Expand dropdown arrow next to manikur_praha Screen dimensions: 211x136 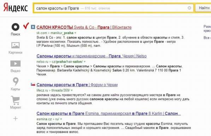(75, 33)
